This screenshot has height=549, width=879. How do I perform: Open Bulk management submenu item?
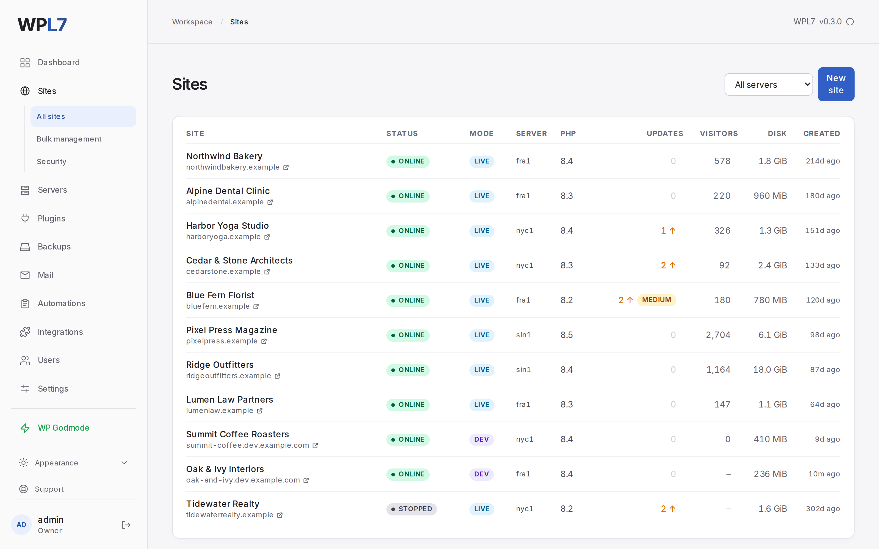click(69, 139)
